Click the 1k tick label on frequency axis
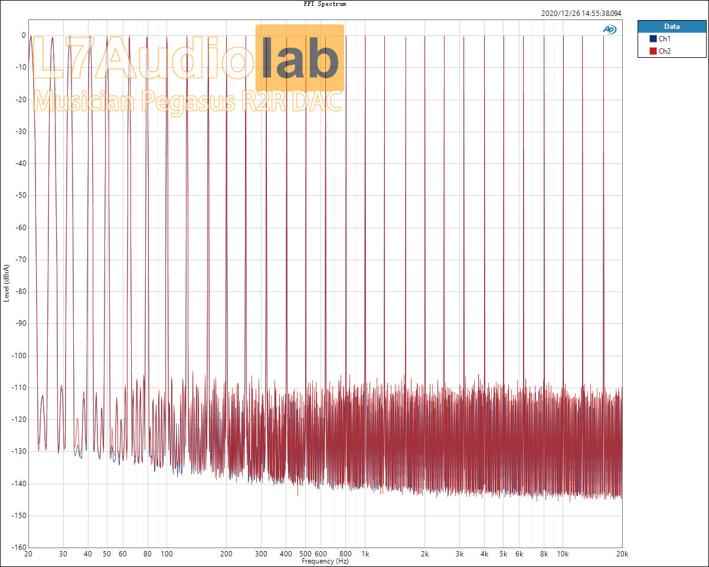This screenshot has width=709, height=567. [x=365, y=555]
